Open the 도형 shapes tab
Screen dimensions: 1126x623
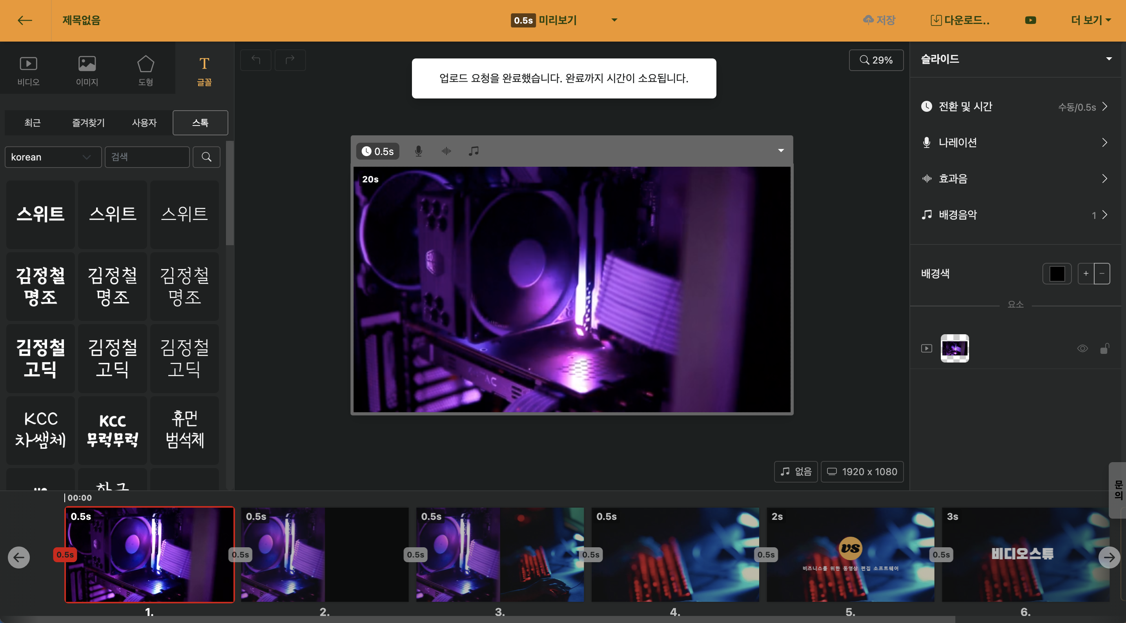click(x=146, y=70)
